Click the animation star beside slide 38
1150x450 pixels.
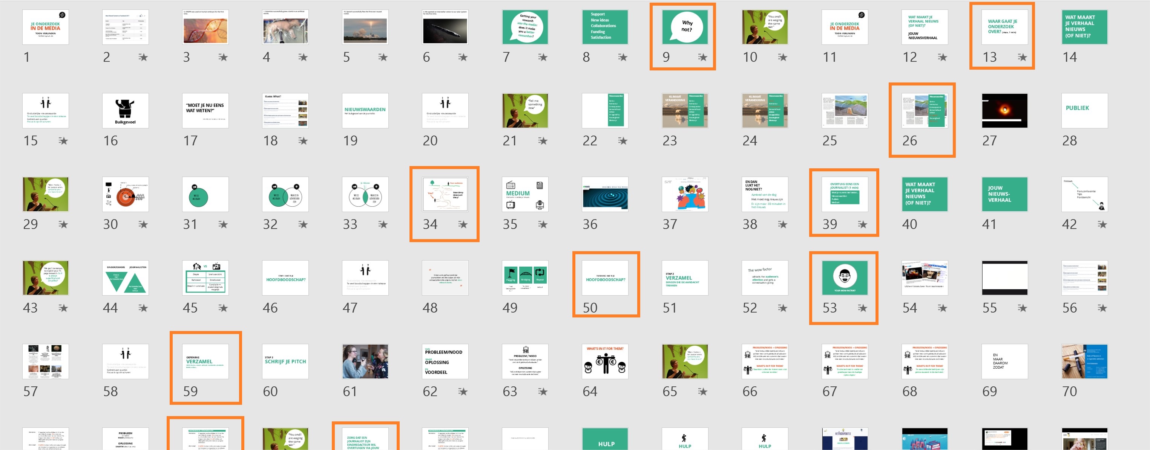782,224
